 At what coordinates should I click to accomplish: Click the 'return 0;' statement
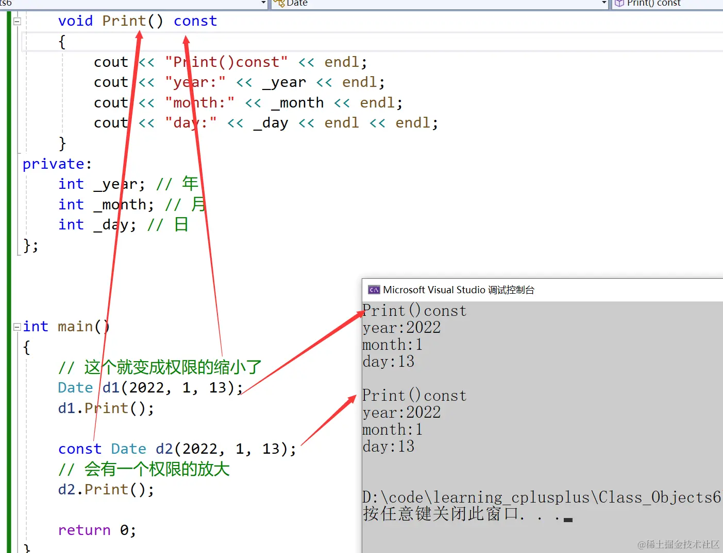[97, 530]
